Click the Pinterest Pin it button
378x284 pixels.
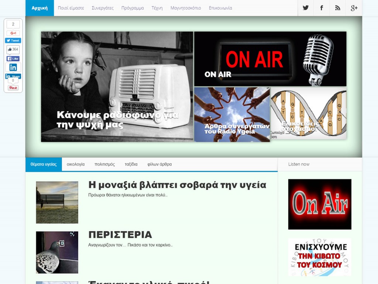coord(13,88)
